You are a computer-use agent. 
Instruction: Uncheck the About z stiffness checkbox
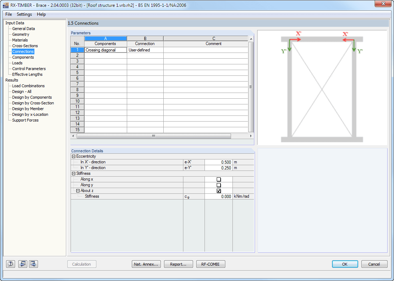(218, 191)
